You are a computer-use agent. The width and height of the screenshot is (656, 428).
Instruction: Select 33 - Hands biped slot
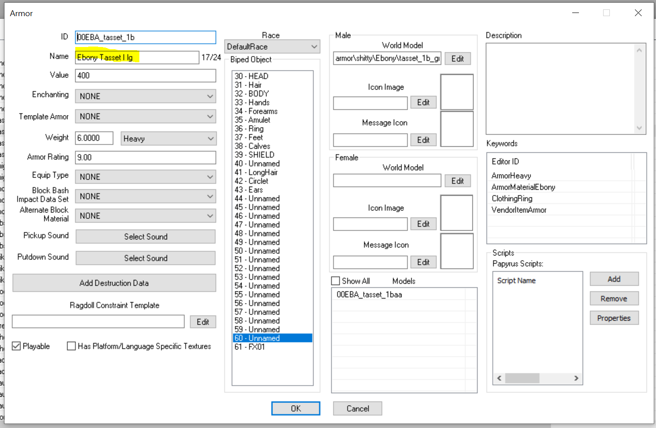pos(272,103)
